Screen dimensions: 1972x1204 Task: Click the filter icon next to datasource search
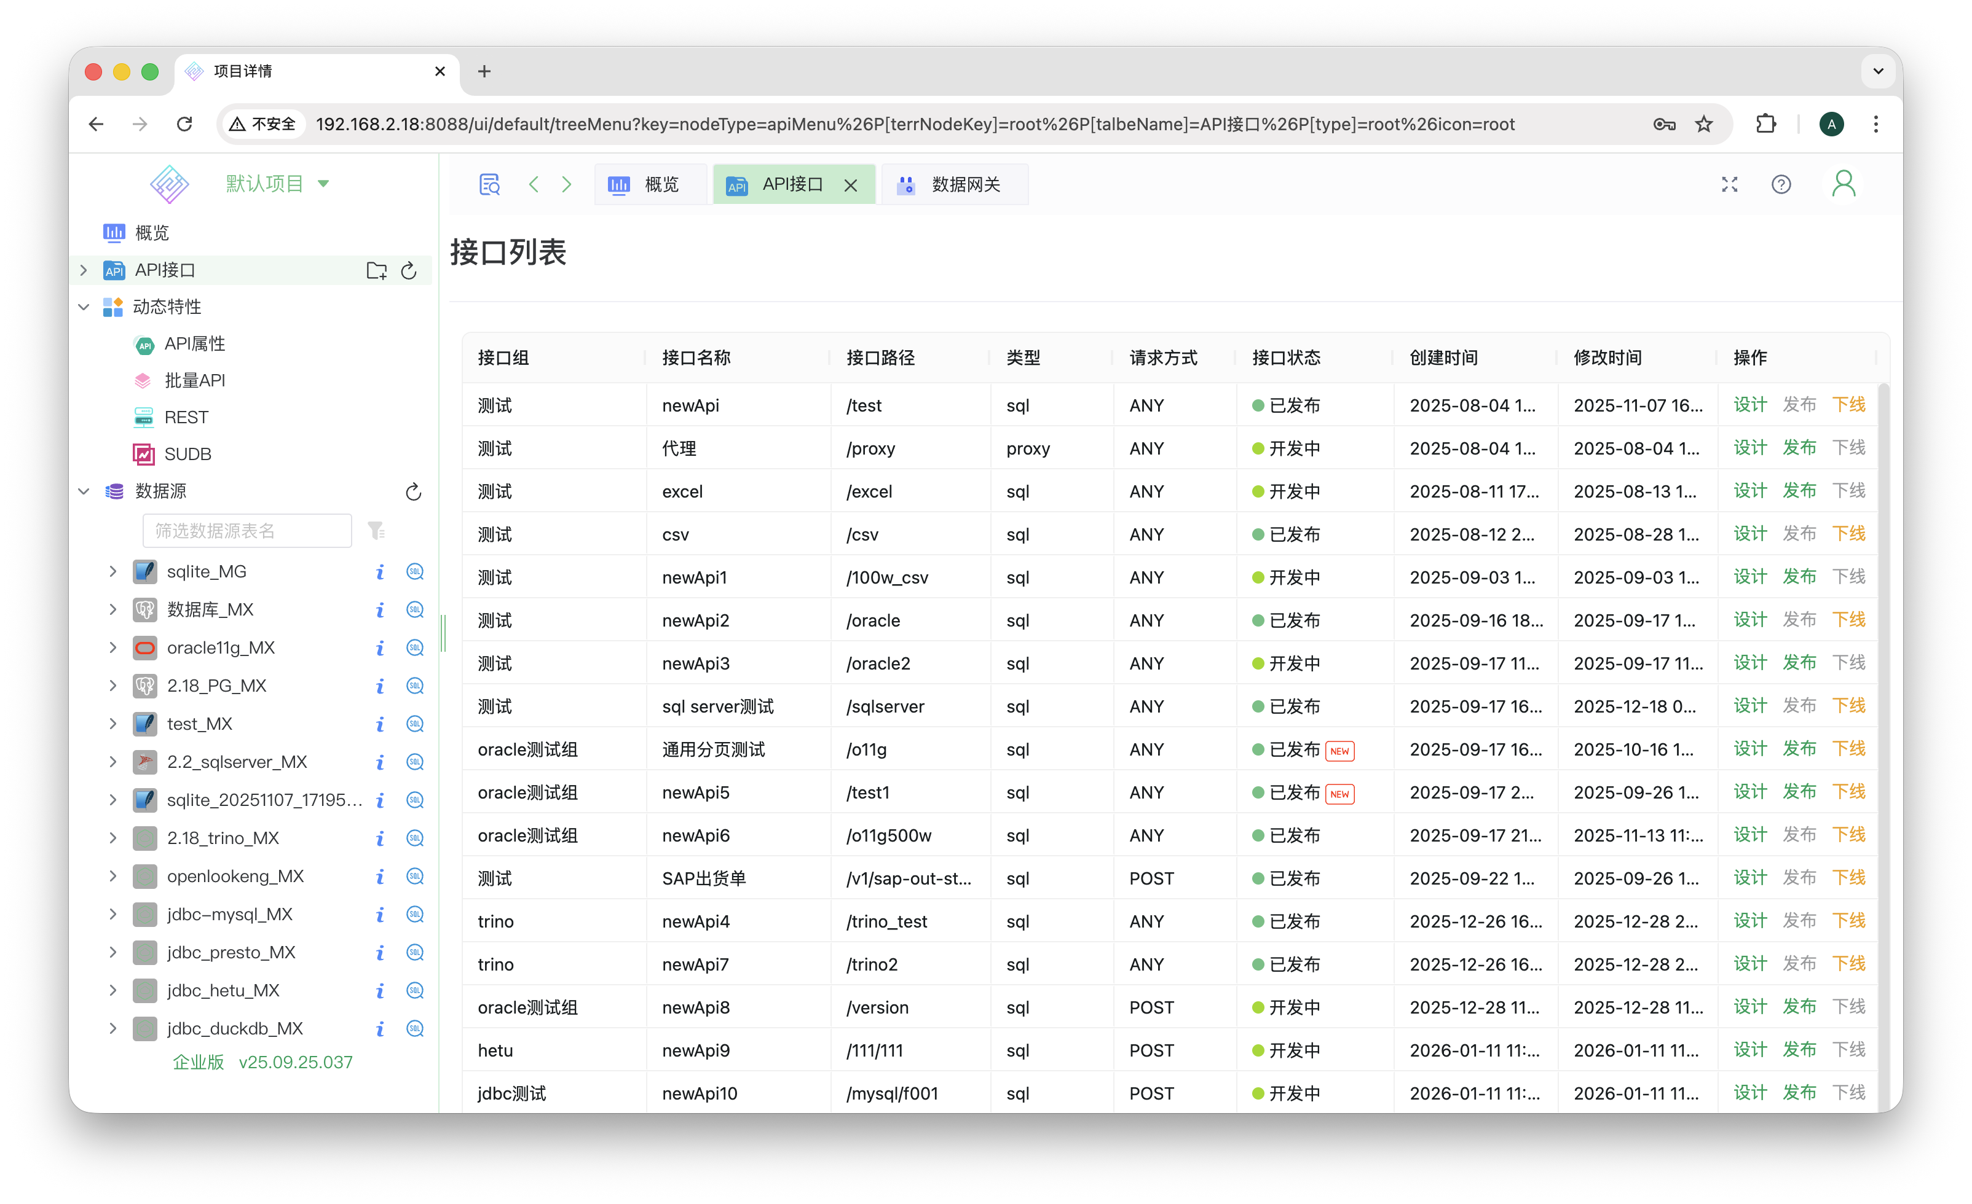point(376,530)
